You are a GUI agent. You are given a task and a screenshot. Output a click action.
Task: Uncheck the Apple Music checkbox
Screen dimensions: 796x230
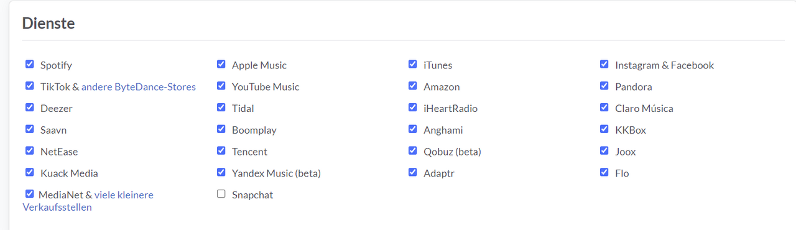(221, 64)
